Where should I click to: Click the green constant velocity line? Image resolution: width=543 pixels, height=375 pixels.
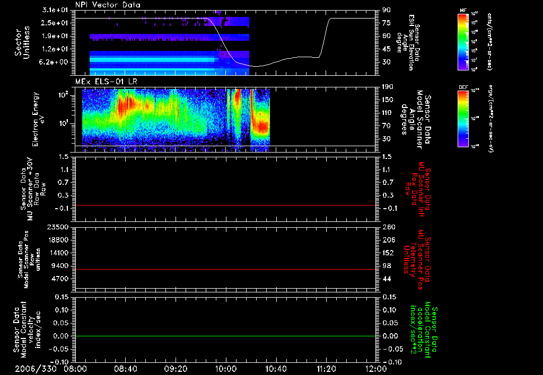tap(225, 336)
